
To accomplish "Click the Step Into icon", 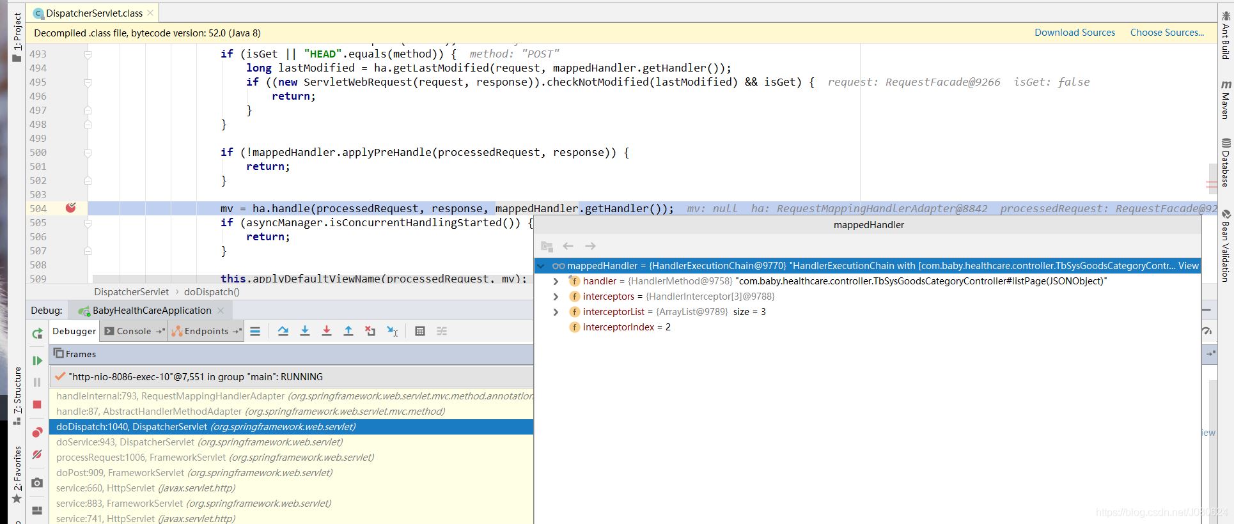I will click(x=305, y=331).
